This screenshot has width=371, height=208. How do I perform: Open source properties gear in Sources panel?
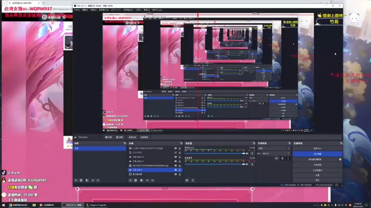click(141, 180)
